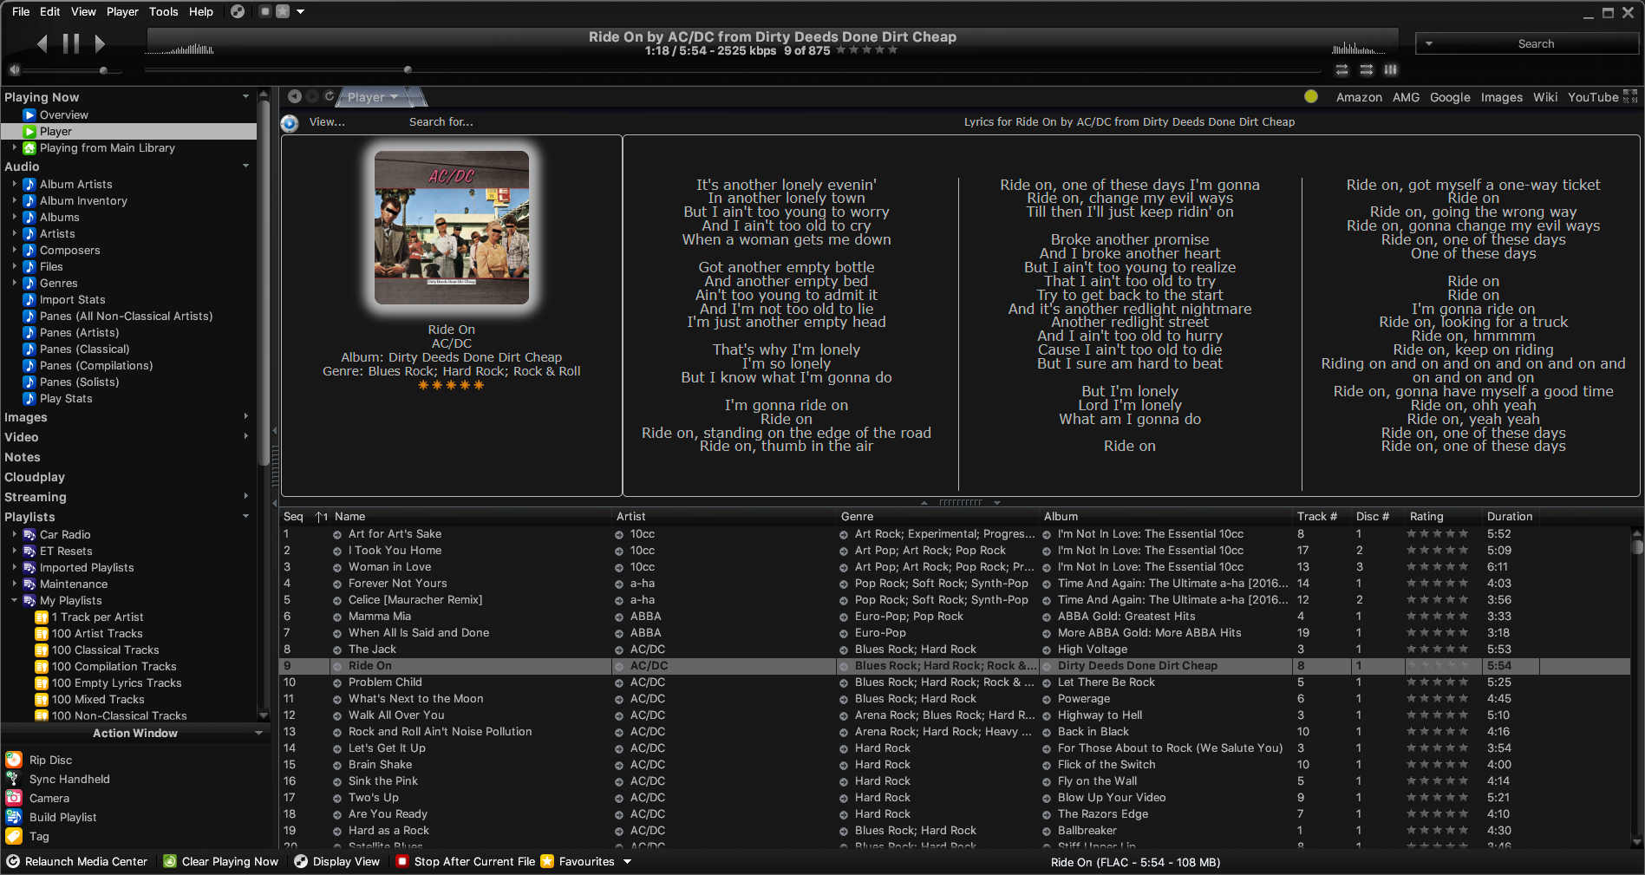Click the AC/DC album cover thumbnail

coord(452,228)
